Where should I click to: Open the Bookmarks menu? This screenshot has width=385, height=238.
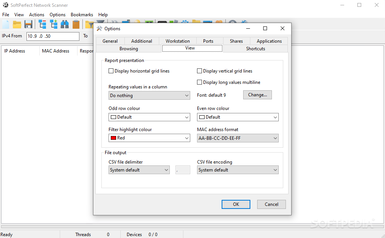point(82,15)
